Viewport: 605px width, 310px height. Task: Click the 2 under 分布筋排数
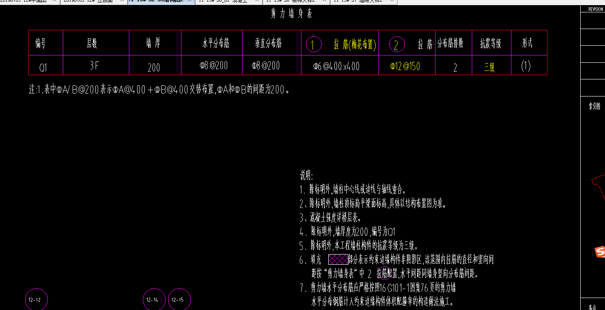point(455,67)
